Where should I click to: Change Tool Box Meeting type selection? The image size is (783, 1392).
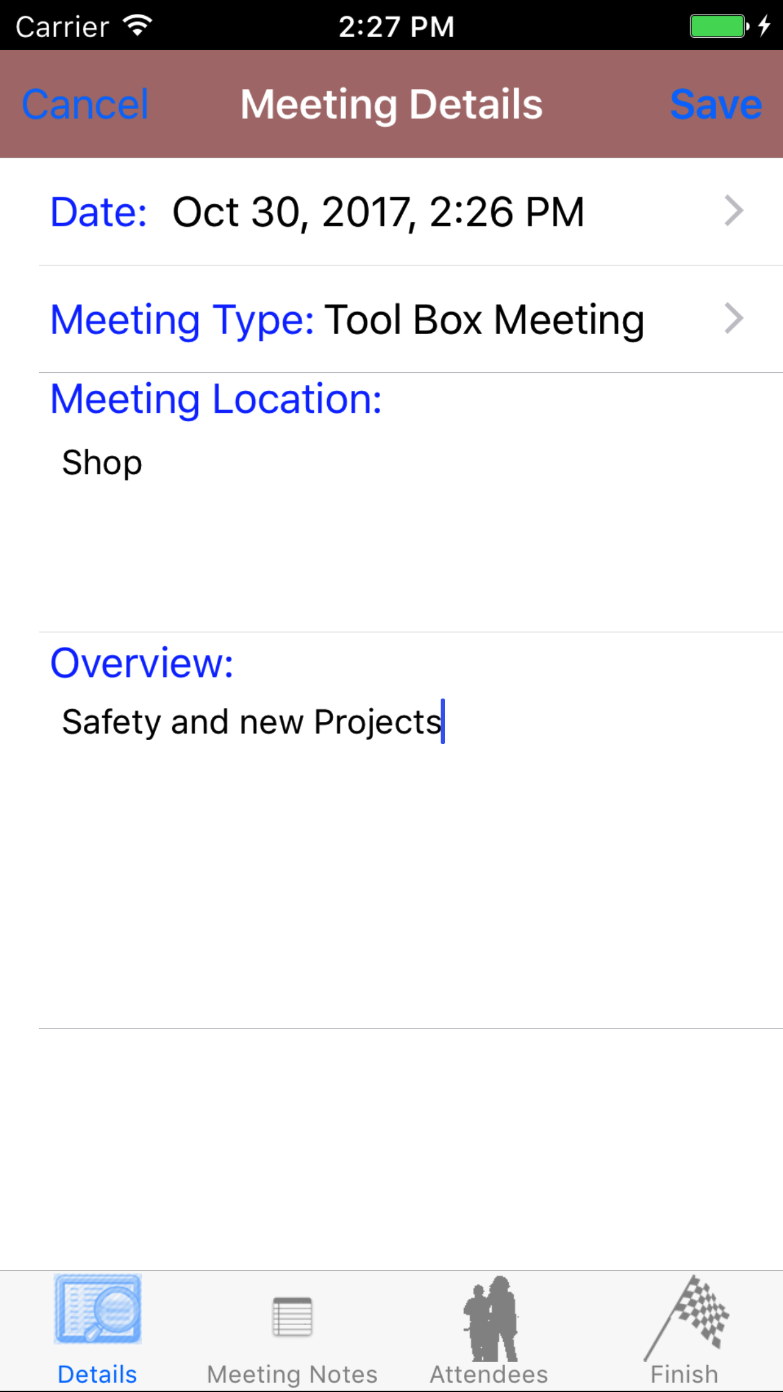(x=484, y=320)
